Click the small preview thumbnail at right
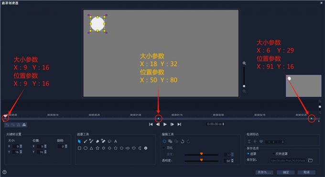 (303, 86)
